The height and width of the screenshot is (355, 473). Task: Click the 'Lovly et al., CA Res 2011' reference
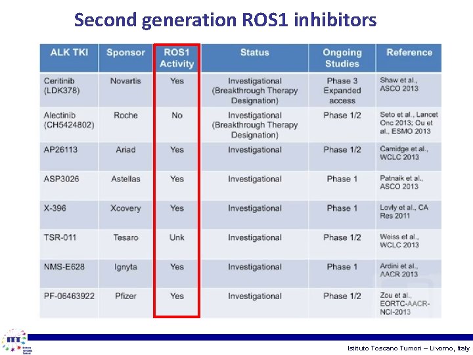point(409,214)
